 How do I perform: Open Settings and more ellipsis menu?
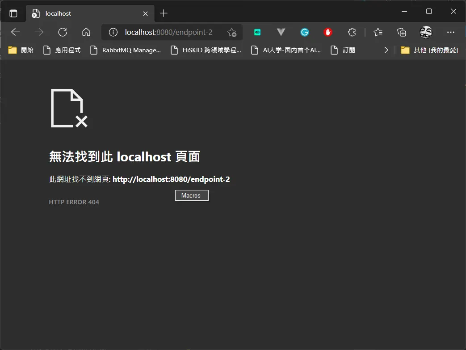click(x=450, y=32)
